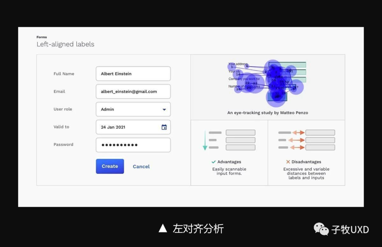Click the Email label
Image resolution: width=382 pixels, height=247 pixels.
coord(59,92)
